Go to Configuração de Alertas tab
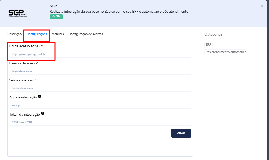269x160 pixels. [86, 34]
